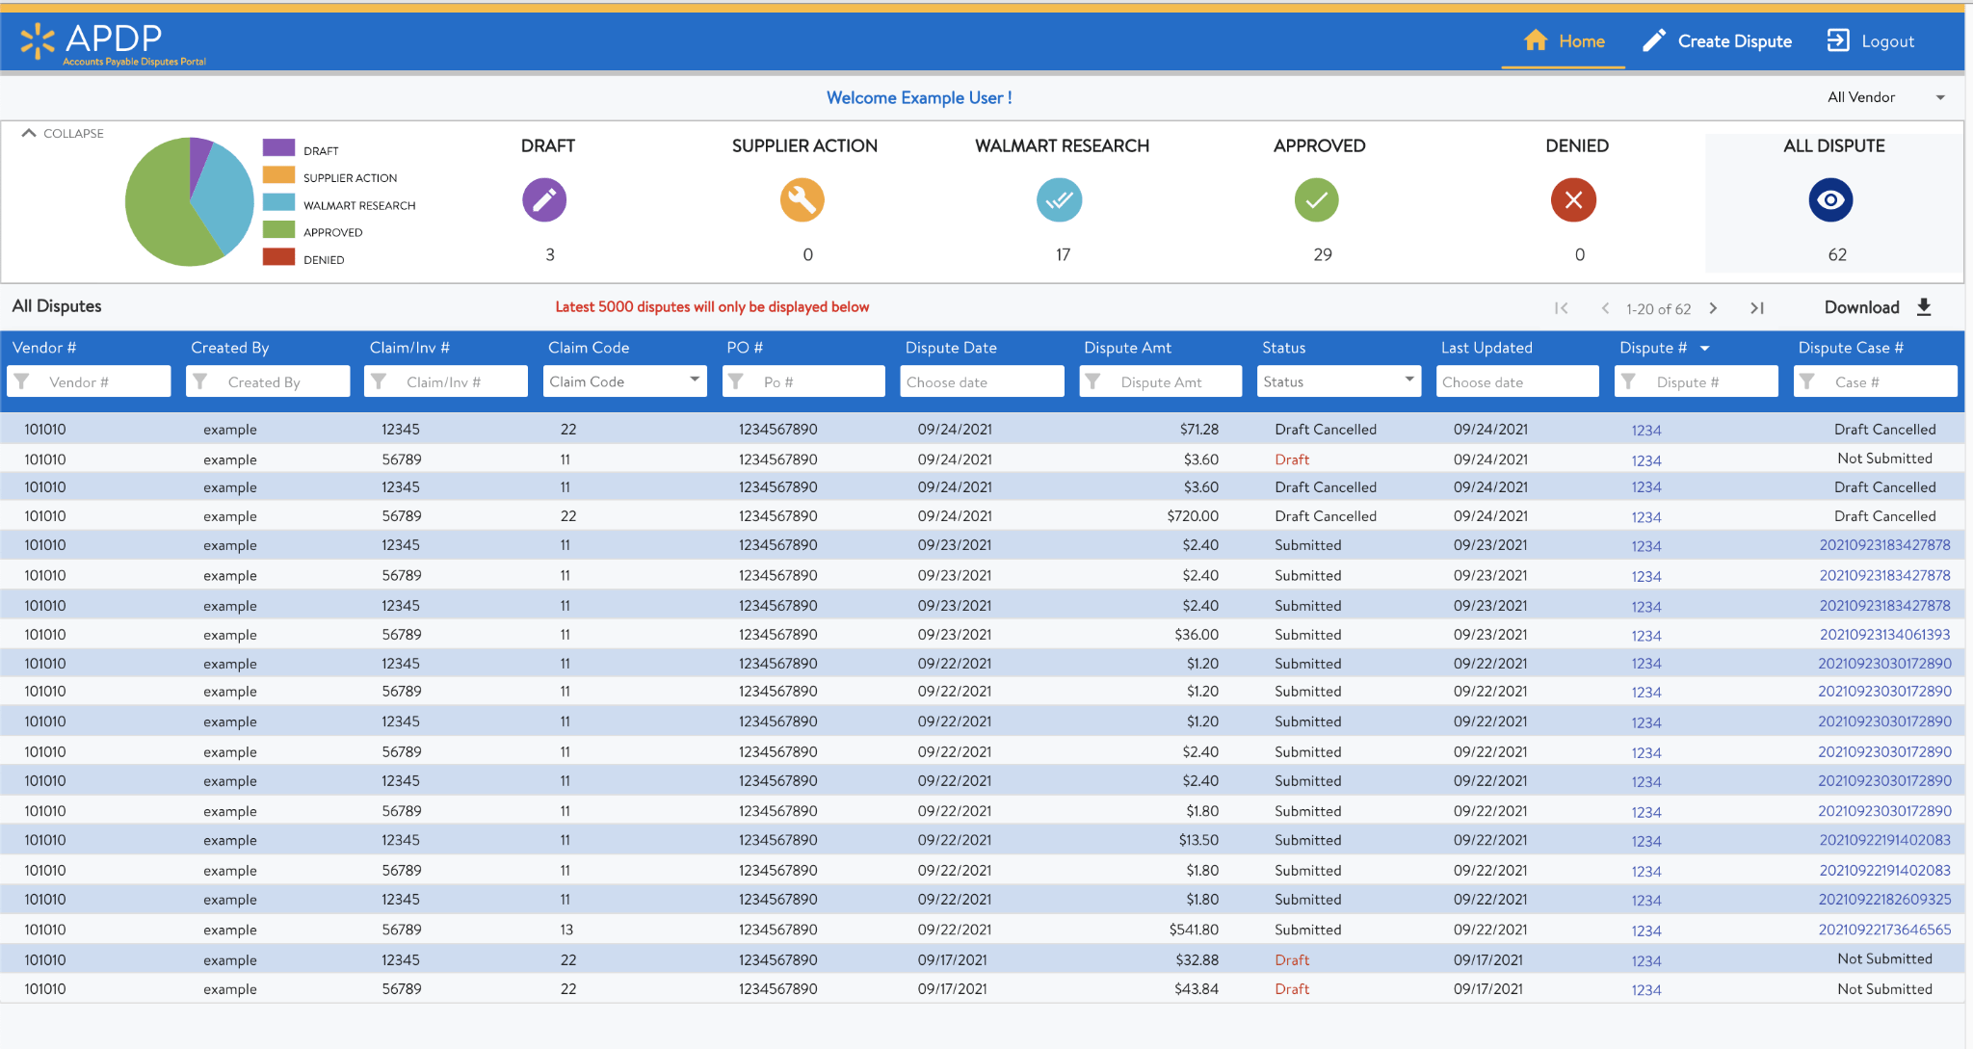Open the Status filter dropdown

click(1408, 380)
